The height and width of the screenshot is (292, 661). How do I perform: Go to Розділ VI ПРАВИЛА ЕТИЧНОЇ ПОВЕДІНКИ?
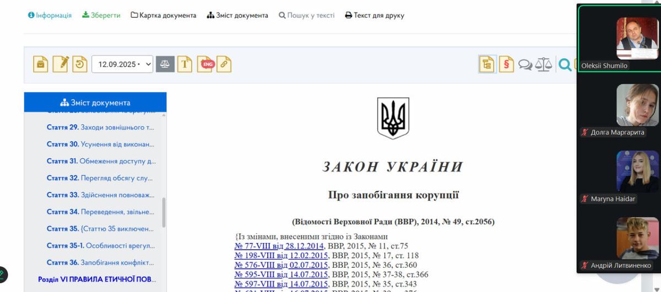click(x=97, y=279)
